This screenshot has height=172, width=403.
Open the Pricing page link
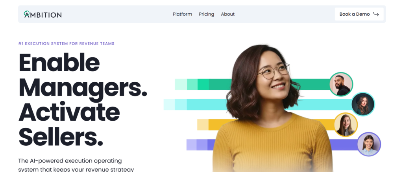coord(206,14)
